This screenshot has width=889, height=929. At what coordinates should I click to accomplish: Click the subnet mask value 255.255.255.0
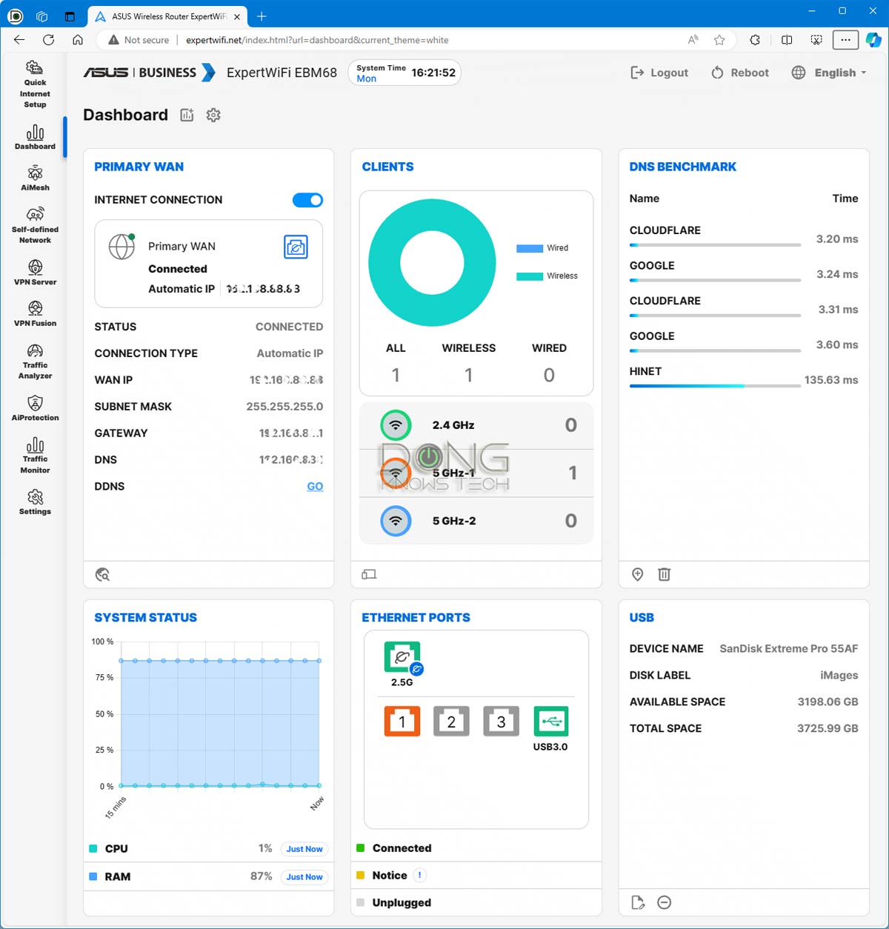pos(284,407)
